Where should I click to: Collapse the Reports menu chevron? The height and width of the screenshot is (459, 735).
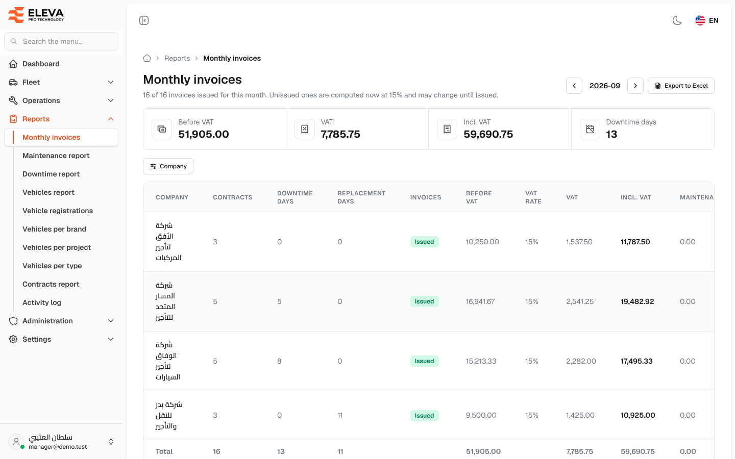[111, 119]
